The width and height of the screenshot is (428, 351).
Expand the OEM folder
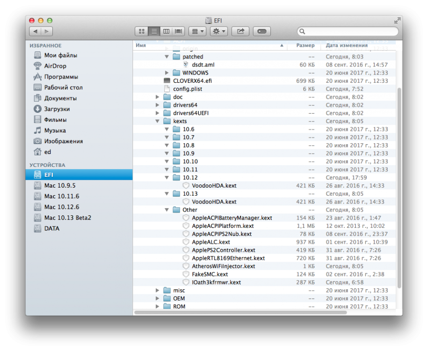click(x=157, y=299)
